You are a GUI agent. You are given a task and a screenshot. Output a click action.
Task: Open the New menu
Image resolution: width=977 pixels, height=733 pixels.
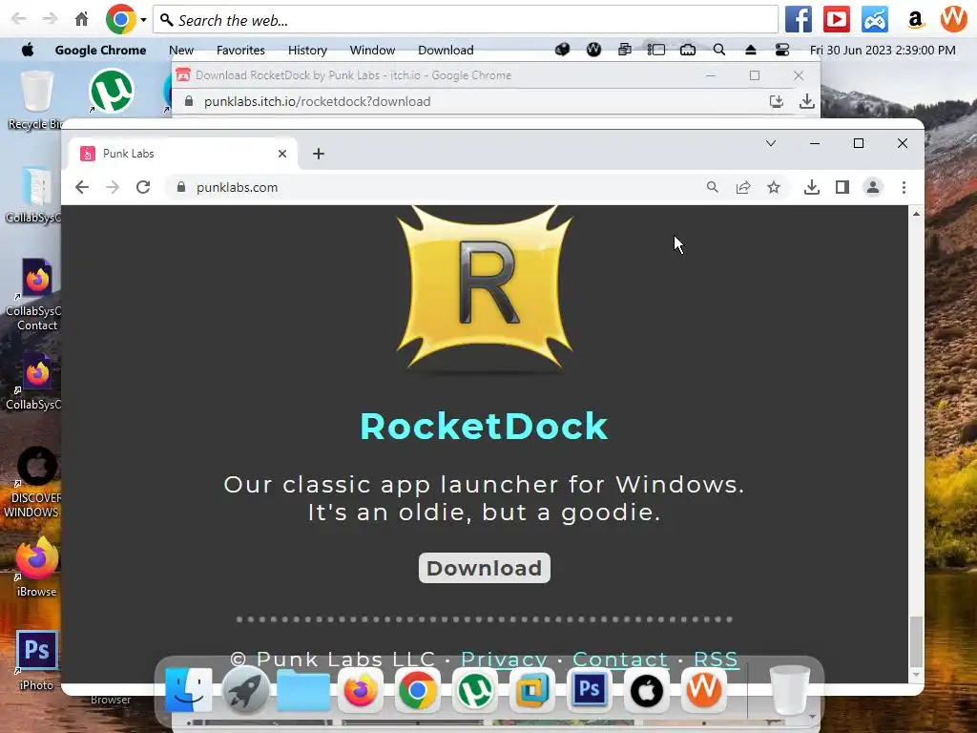point(181,50)
